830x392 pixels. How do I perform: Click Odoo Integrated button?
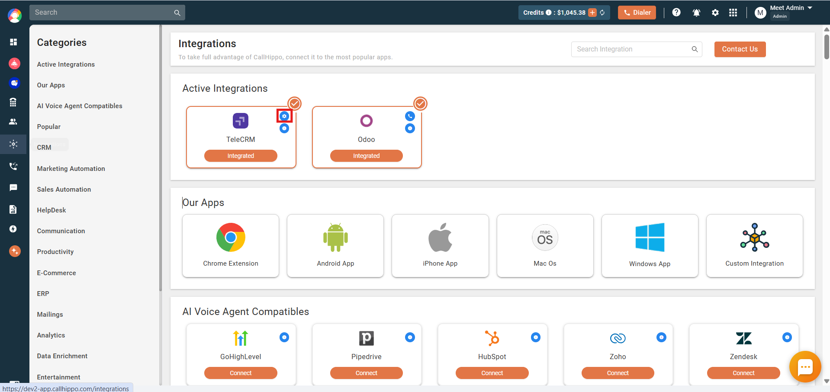[x=367, y=156]
